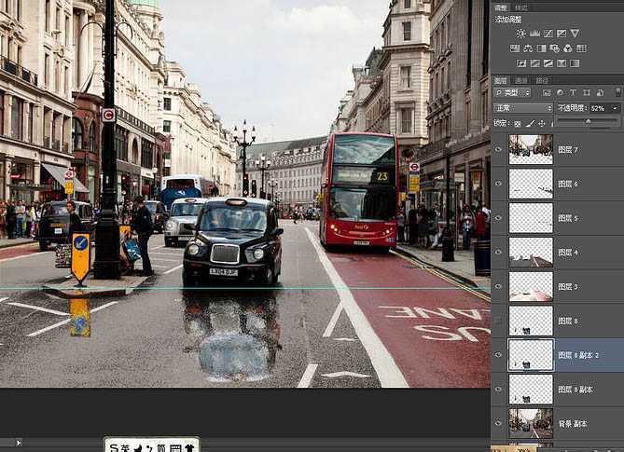This screenshot has height=452, width=624.
Task: Hide 图层 5 with its eye icon
Action: pyautogui.click(x=498, y=218)
